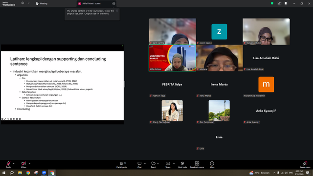The height and width of the screenshot is (176, 313).
Task: Select Lisa Amaliah Rizki's tile
Action: (x=266, y=58)
